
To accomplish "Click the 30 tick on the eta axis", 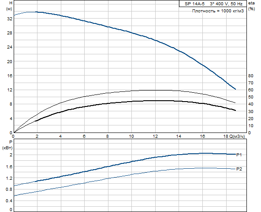I will pyautogui.click(x=251, y=111).
